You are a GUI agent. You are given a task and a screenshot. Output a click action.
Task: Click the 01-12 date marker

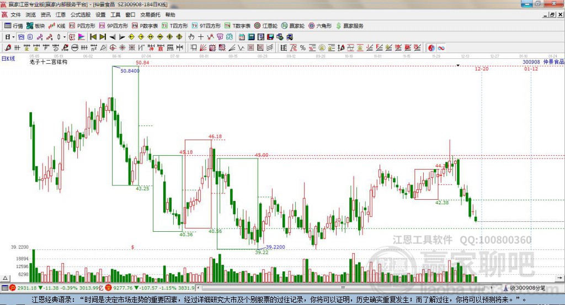tap(531, 69)
